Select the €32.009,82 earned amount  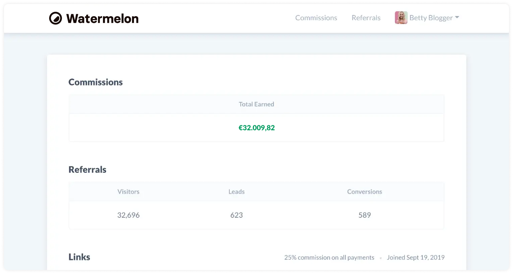tap(256, 128)
